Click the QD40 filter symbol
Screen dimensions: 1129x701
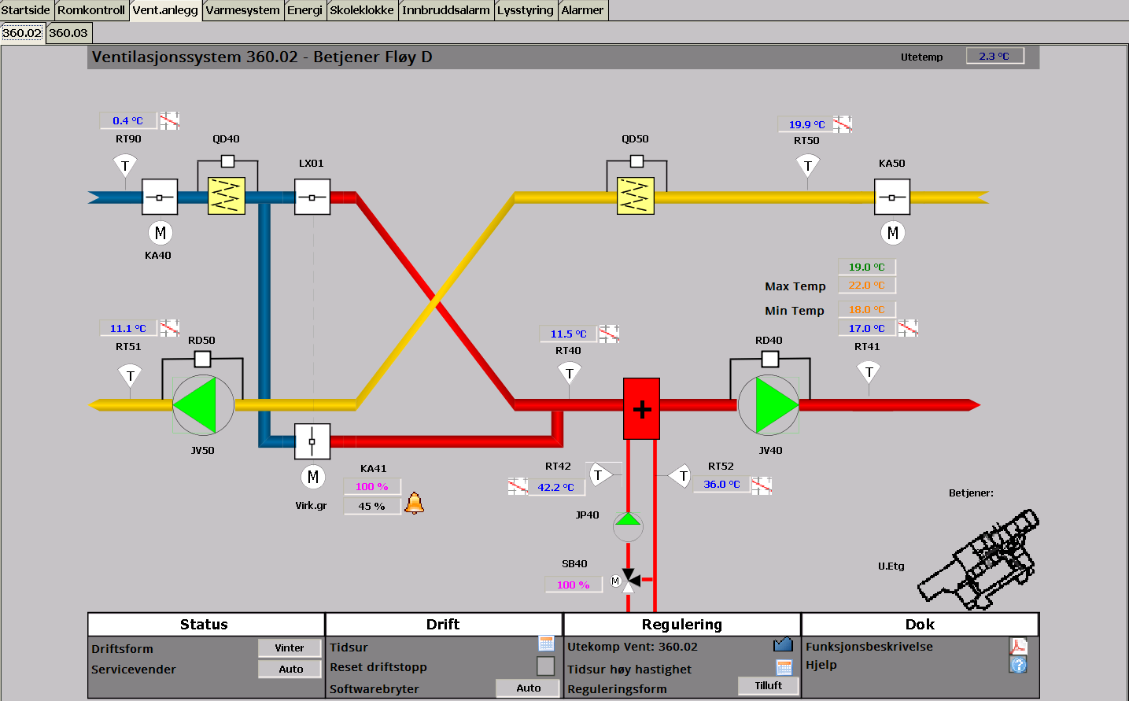tap(226, 196)
